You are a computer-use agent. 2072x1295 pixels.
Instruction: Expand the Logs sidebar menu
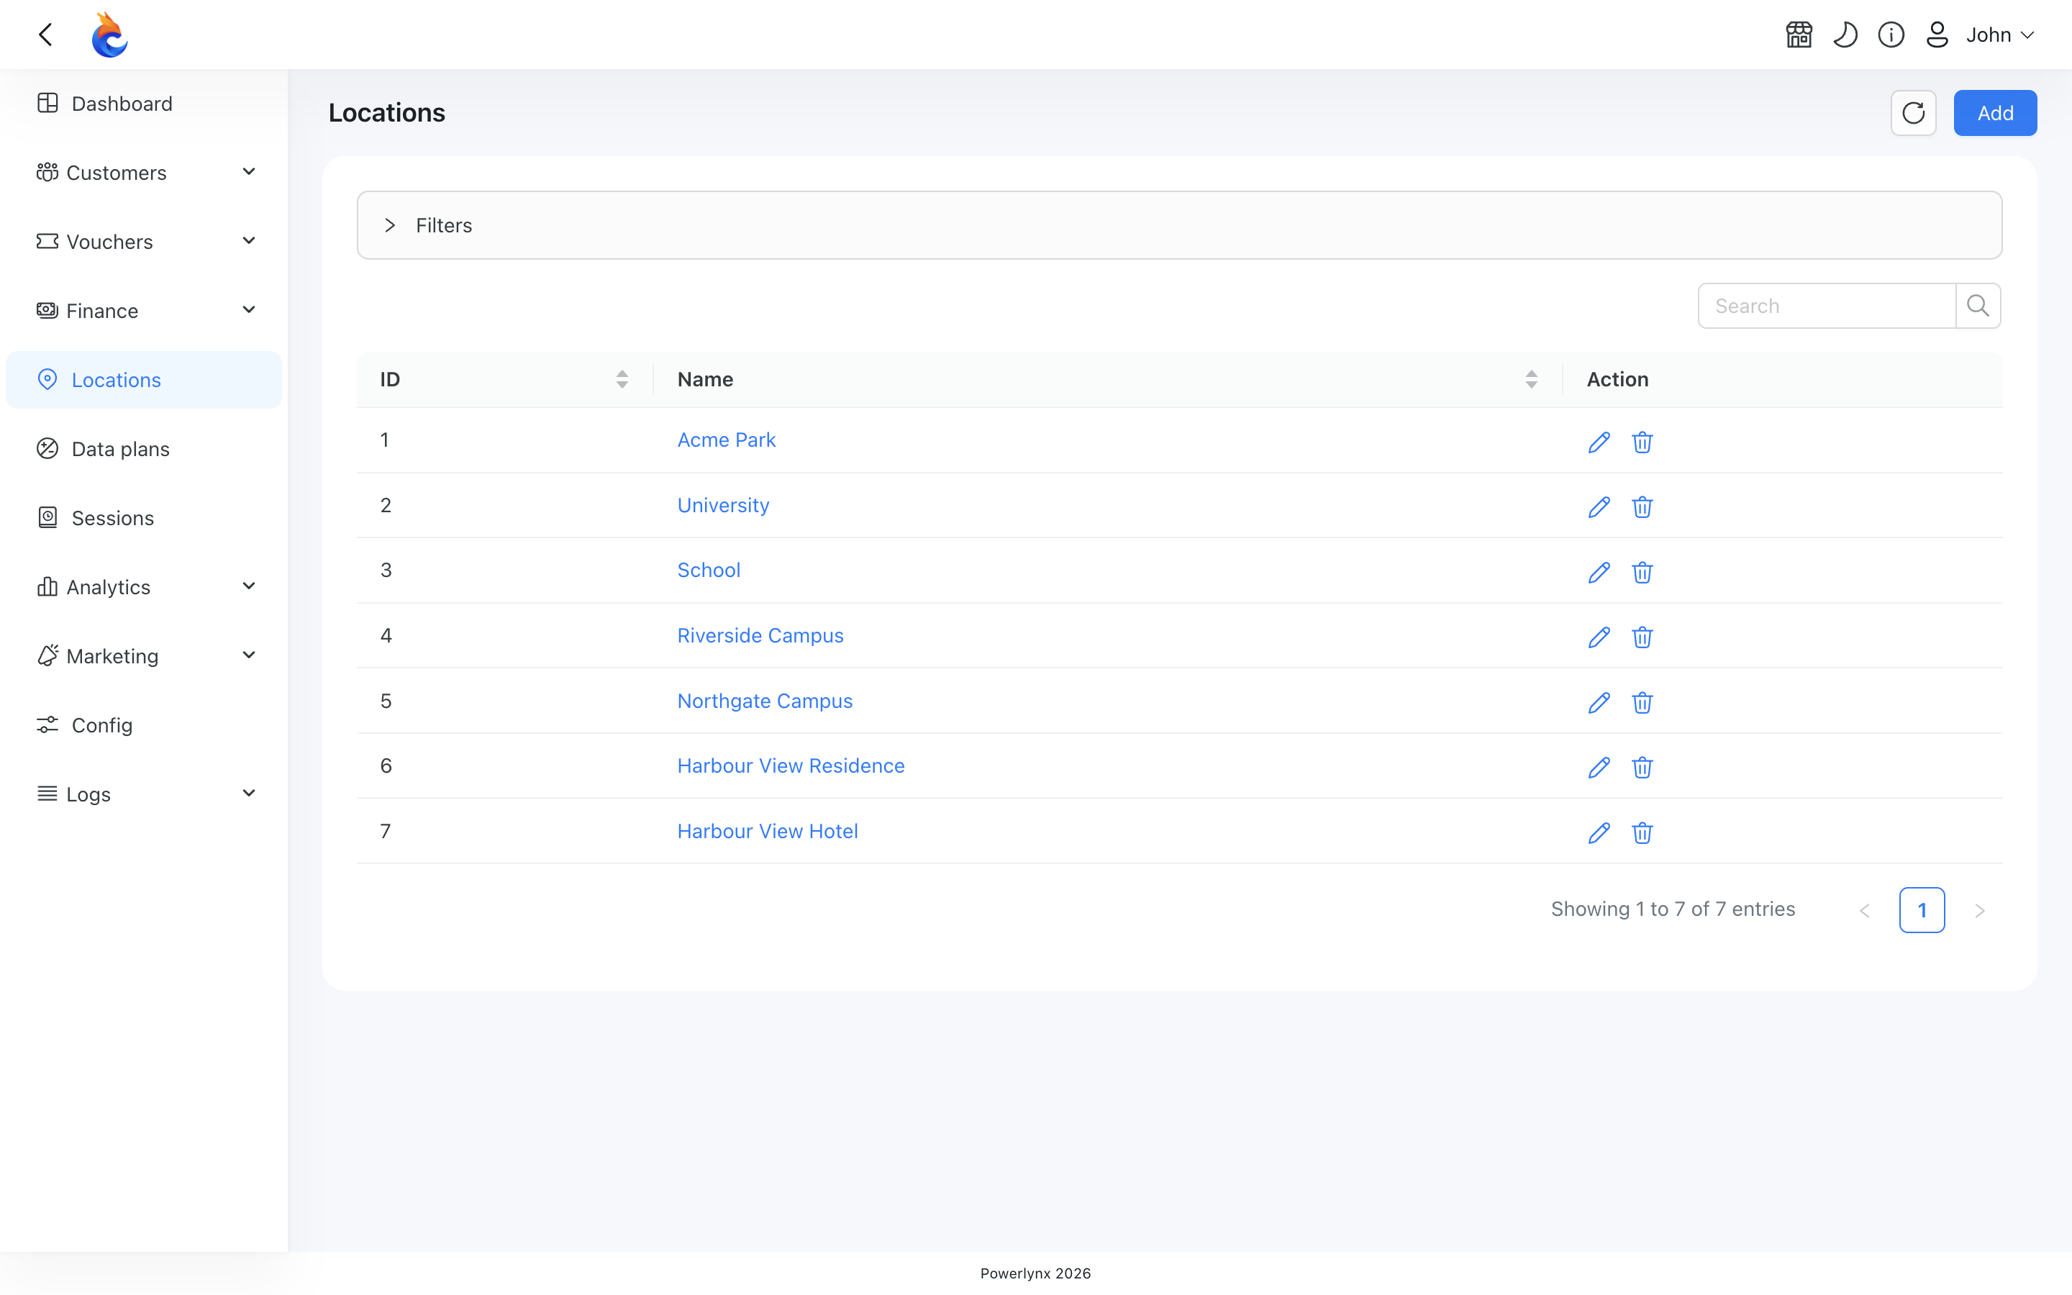pyautogui.click(x=144, y=794)
